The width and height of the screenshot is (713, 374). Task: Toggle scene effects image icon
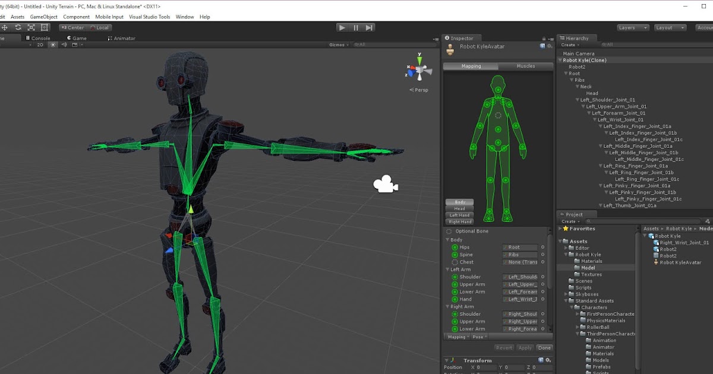tap(74, 45)
